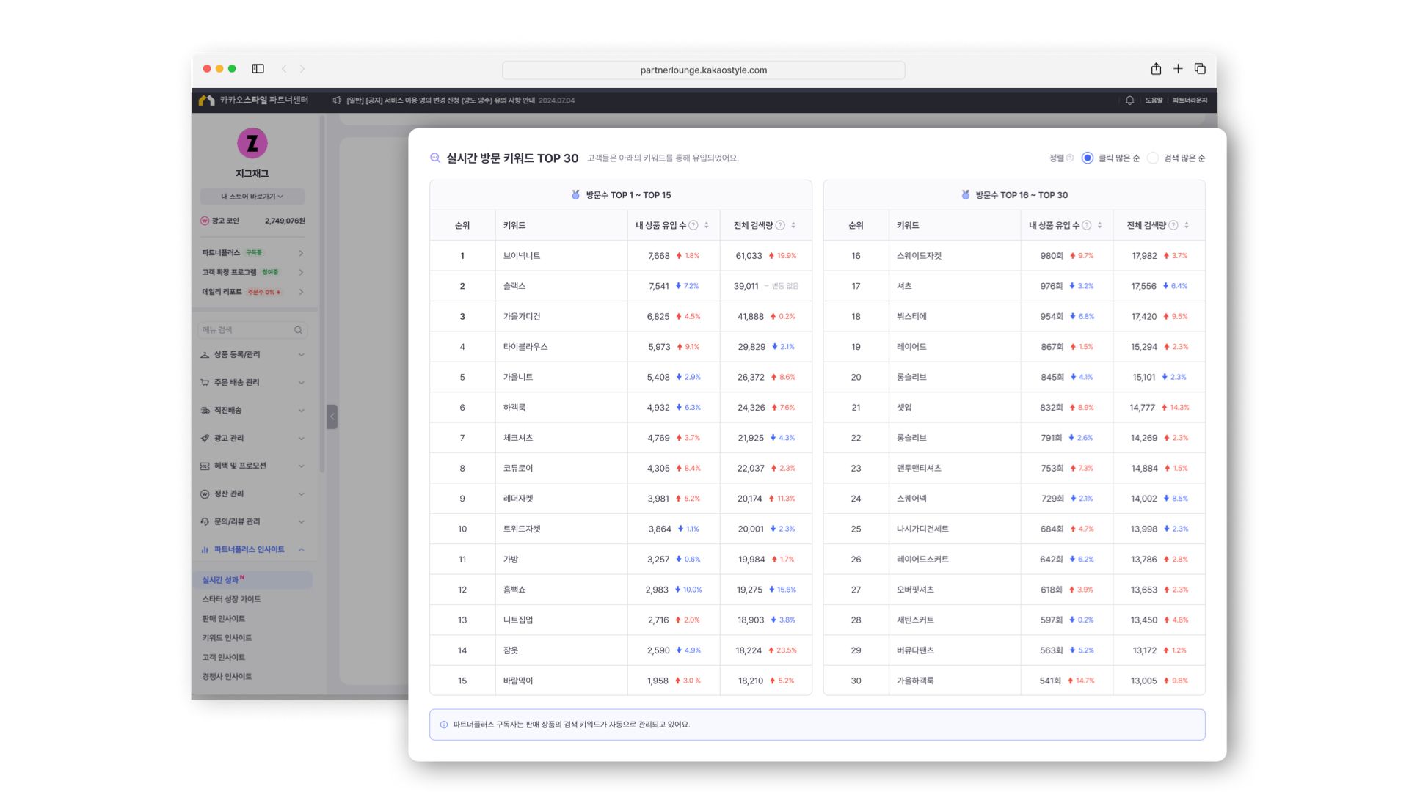Click the 직진배송 truck icon
The height and width of the screenshot is (792, 1409).
click(x=205, y=411)
